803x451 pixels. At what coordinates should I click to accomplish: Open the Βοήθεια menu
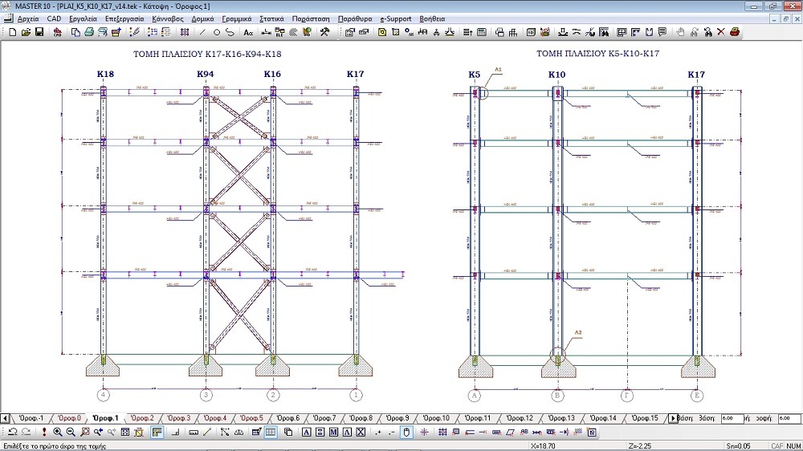pyautogui.click(x=432, y=18)
